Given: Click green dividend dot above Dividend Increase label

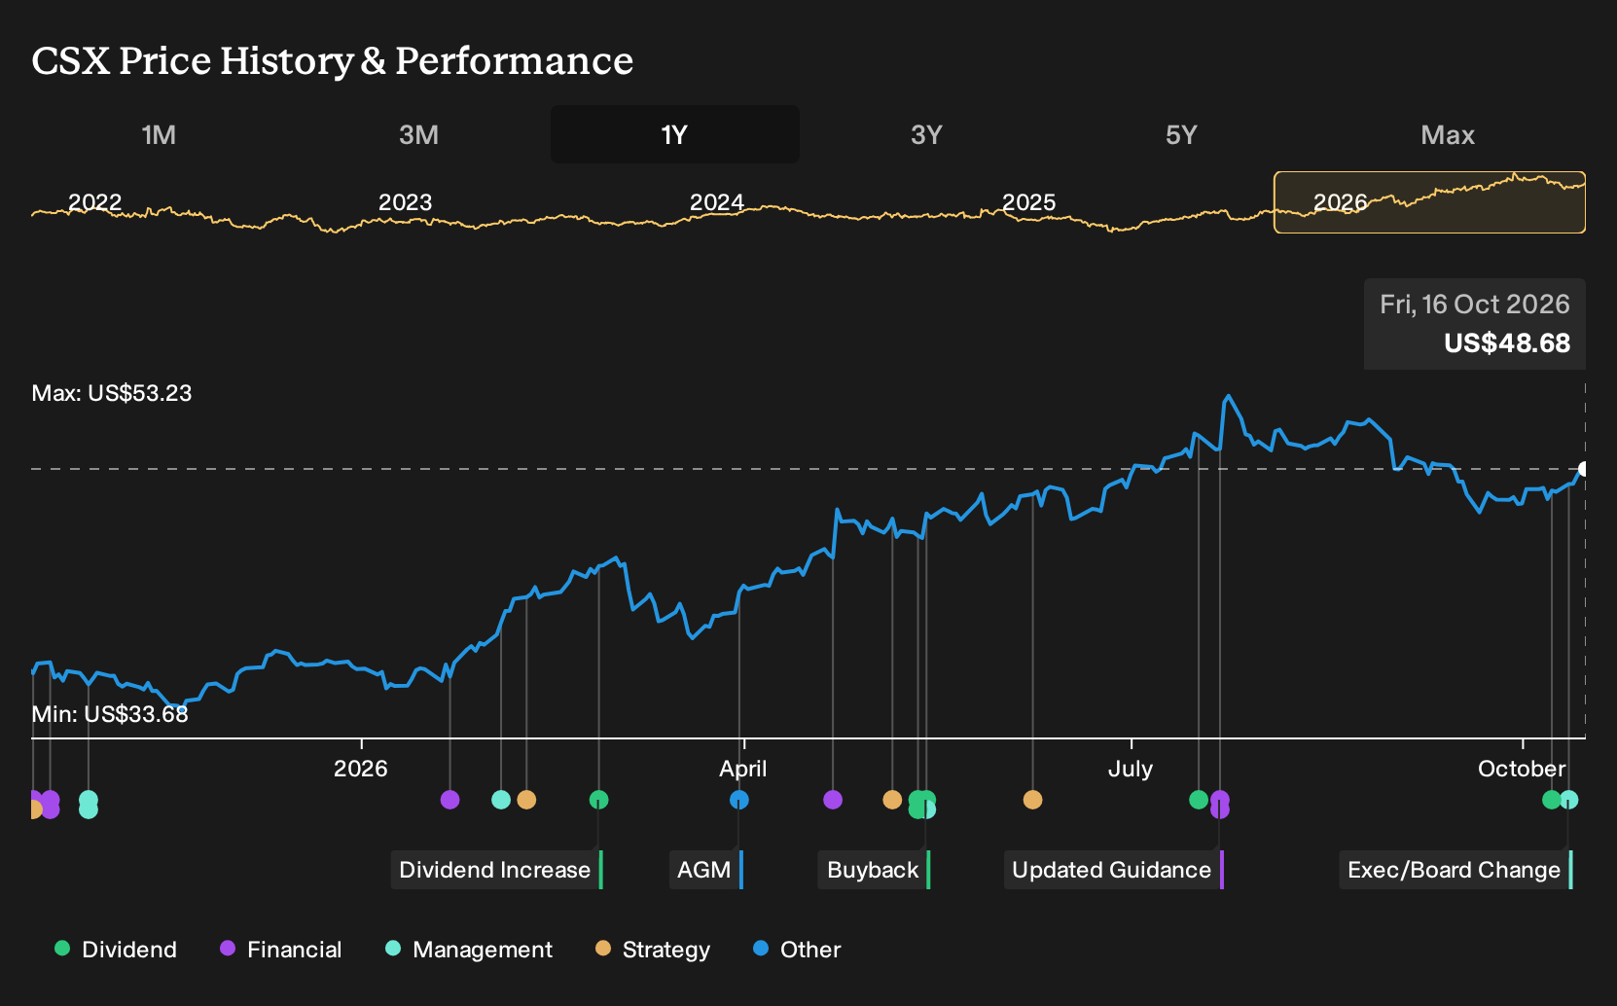Looking at the screenshot, I should pyautogui.click(x=599, y=800).
